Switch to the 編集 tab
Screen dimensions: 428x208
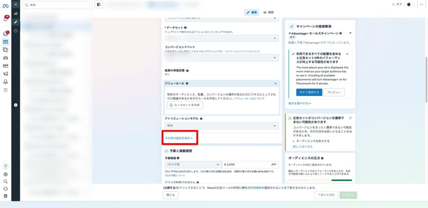[x=252, y=13]
